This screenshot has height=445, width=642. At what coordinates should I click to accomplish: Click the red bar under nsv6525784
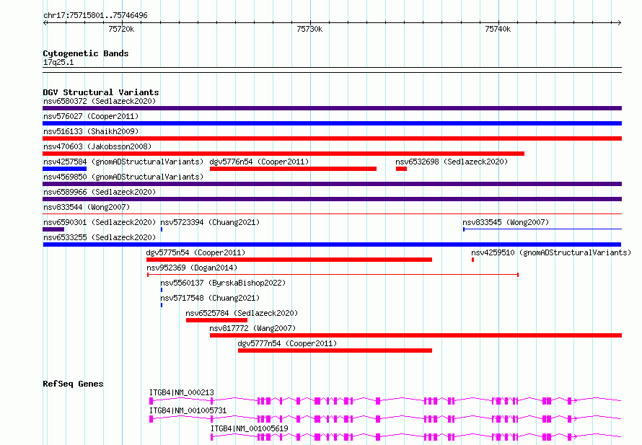216,320
